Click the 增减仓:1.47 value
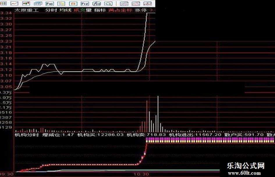Screen dimensions: 275x177 click(x=58, y=135)
